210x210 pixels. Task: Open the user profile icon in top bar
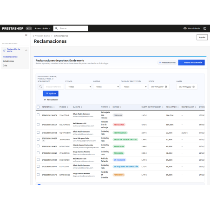click(205, 28)
